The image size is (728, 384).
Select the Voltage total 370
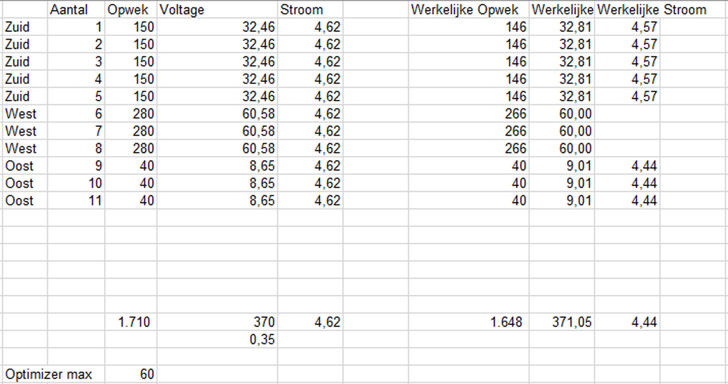(x=217, y=322)
